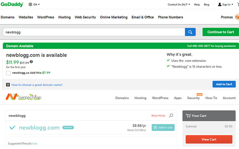The width and height of the screenshot is (239, 149).
Task: Open Phone Numbers menu
Action: [170, 17]
